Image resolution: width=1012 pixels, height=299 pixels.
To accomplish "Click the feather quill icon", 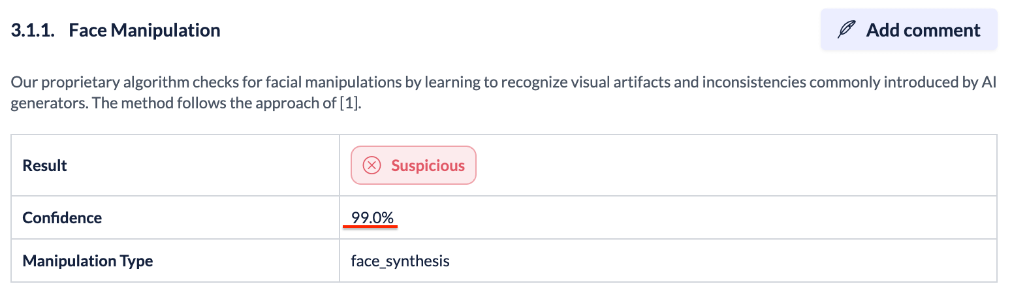I will point(847,30).
